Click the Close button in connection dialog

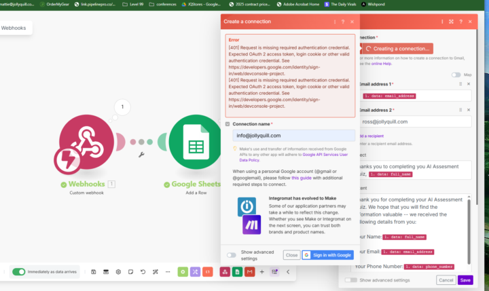coord(291,255)
